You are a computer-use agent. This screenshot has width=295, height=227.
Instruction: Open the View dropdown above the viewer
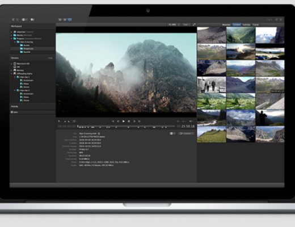(x=187, y=24)
